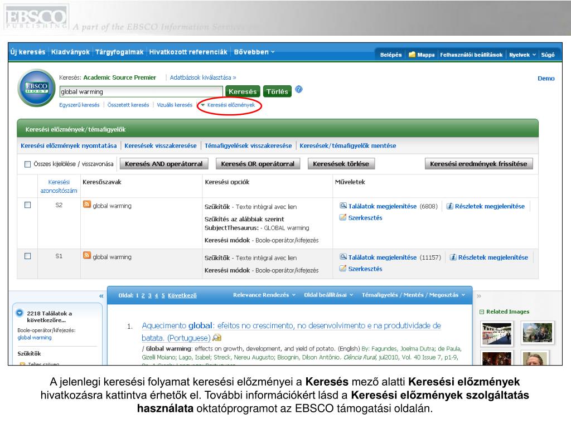Click the Adatbázisok kiválasztása link
This screenshot has height=428, width=571.
point(203,77)
